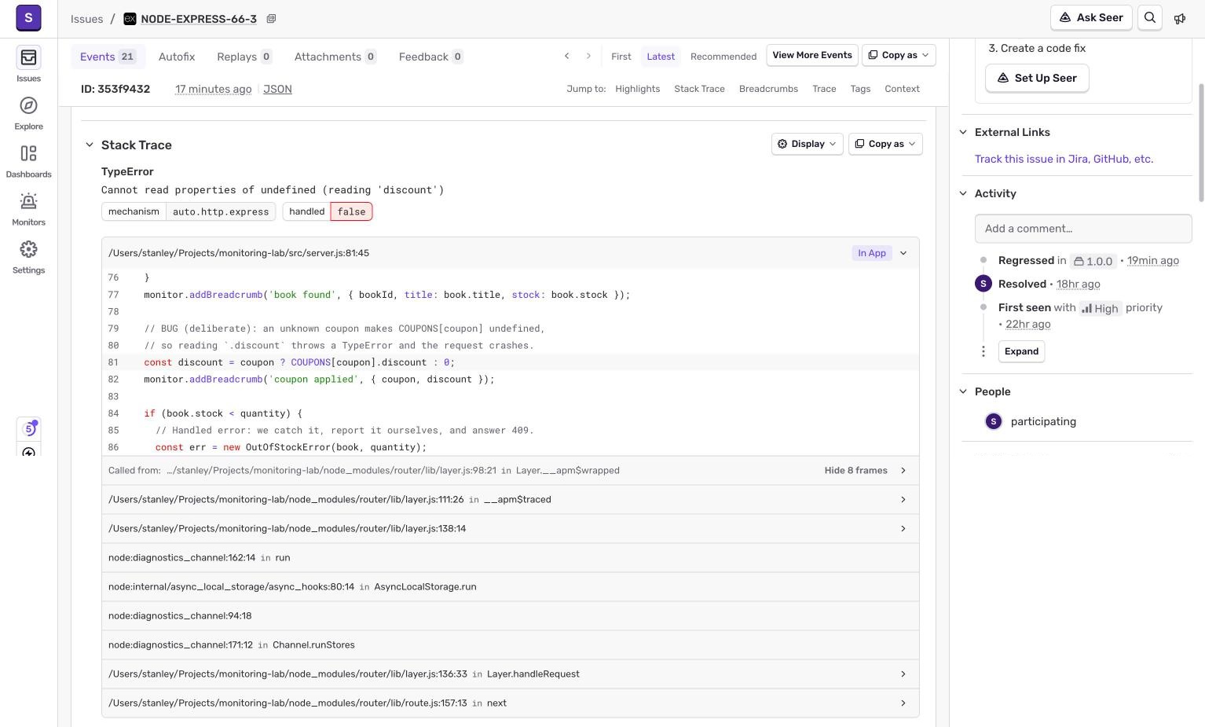Open the announcements megaphone icon
The image size is (1205, 727).
1180,18
